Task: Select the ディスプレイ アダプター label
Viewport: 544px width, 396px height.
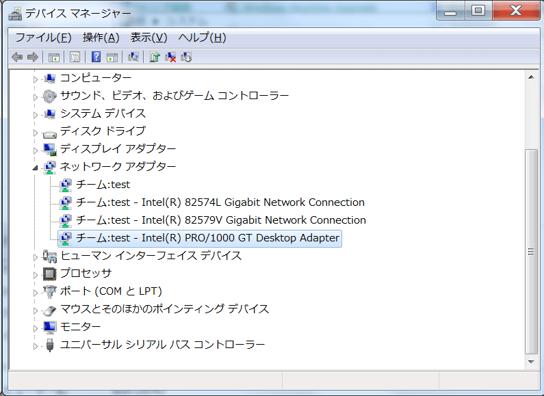Action: pyautogui.click(x=118, y=149)
